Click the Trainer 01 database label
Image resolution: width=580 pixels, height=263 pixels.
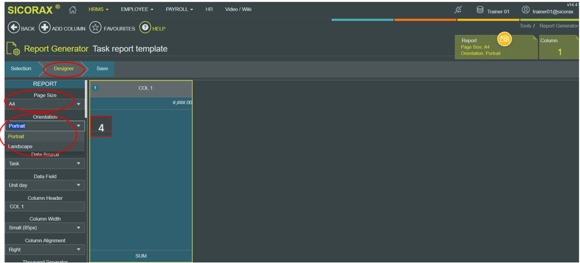(x=498, y=12)
